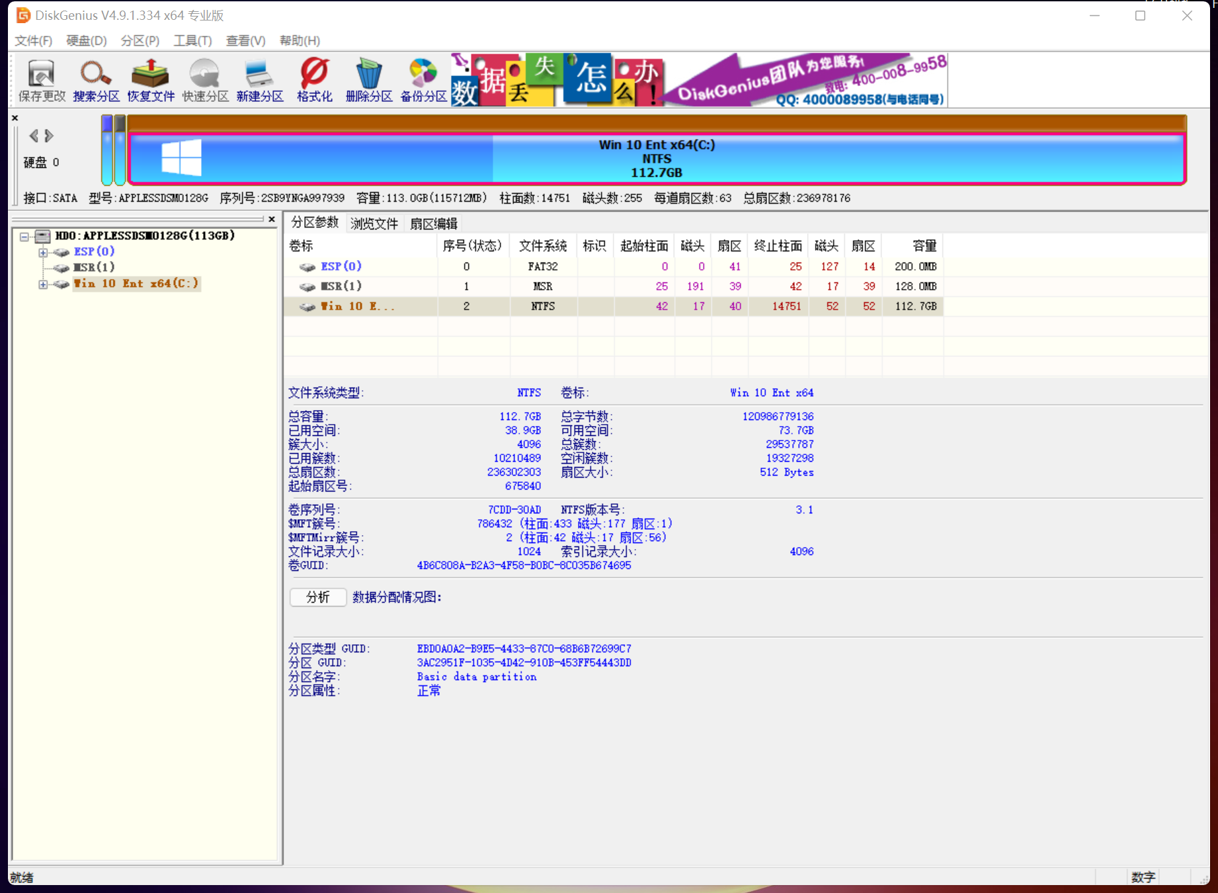This screenshot has height=893, width=1218.
Task: Open the 文件(F) menu
Action: pyautogui.click(x=34, y=40)
